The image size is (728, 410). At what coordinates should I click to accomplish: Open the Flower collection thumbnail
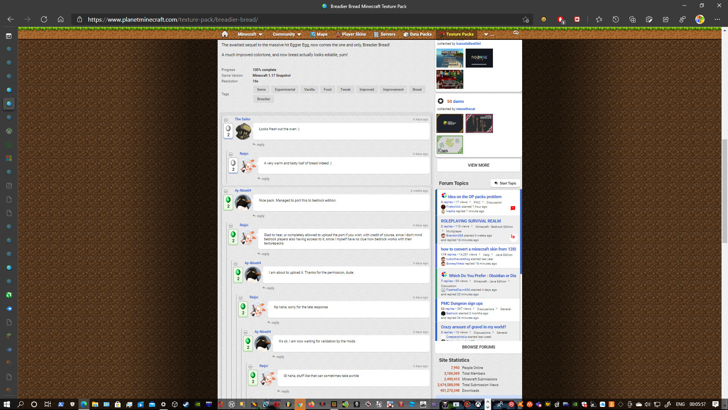[450, 145]
